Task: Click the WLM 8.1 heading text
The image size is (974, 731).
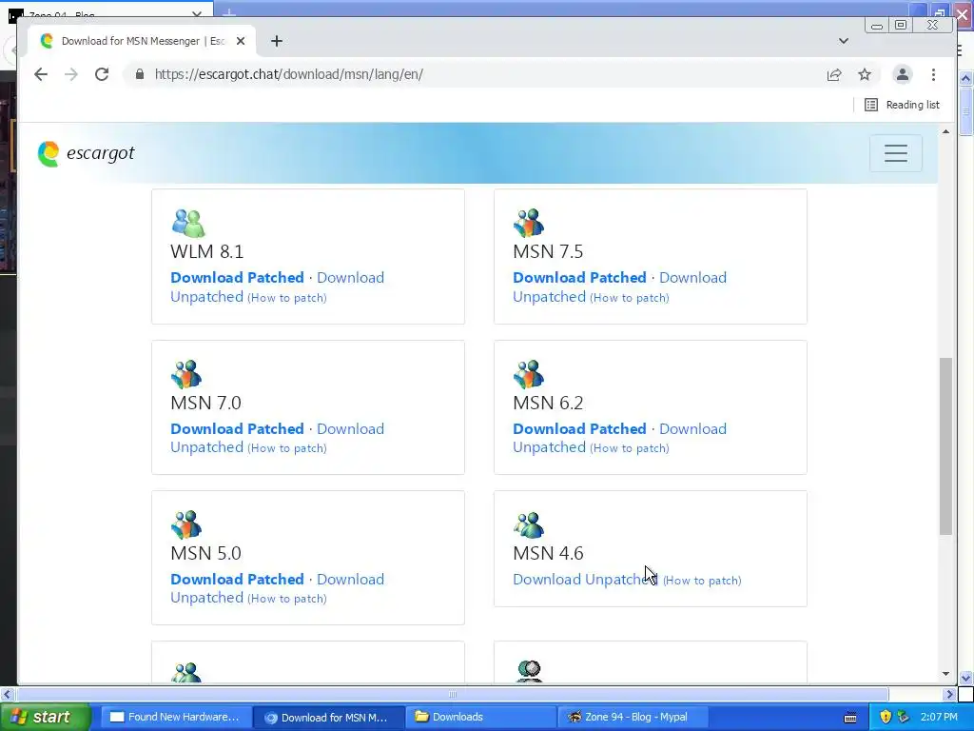Action: pos(206,251)
